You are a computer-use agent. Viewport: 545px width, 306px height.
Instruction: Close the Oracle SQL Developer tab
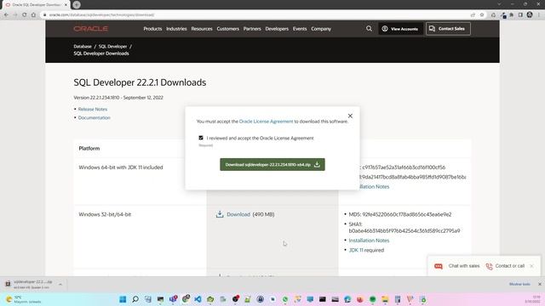(x=66, y=5)
